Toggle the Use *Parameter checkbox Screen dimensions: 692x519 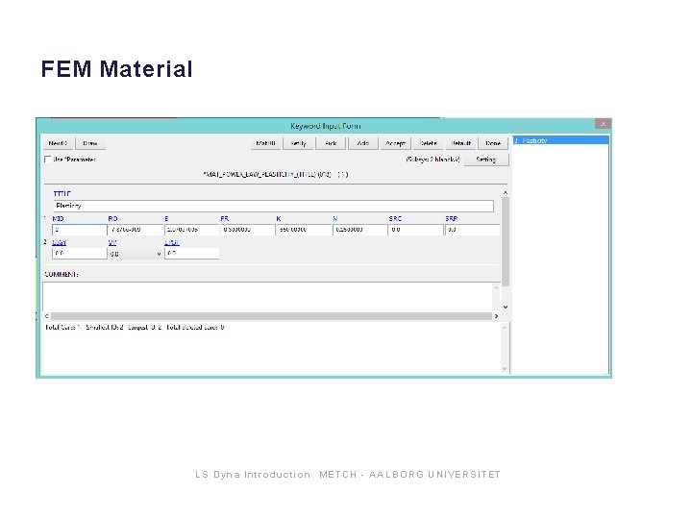click(x=48, y=160)
